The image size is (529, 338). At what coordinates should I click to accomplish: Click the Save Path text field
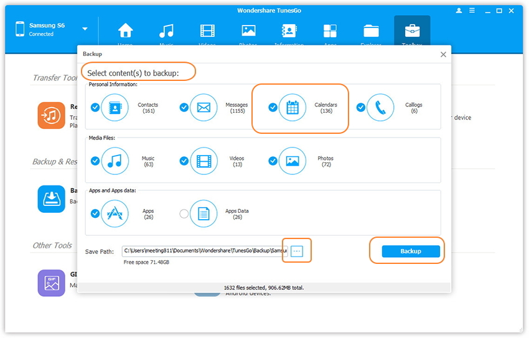pyautogui.click(x=204, y=251)
